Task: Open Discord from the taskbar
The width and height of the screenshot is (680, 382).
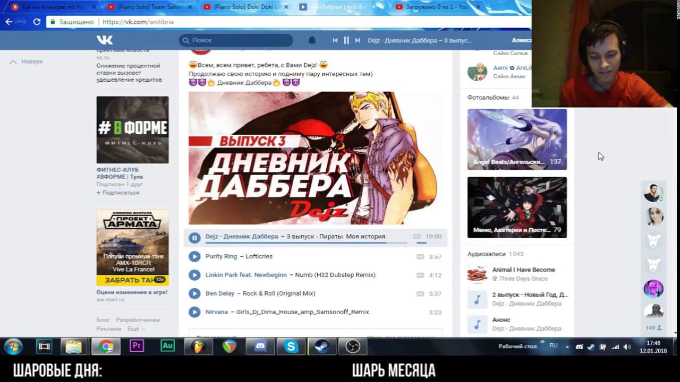Action: pyautogui.click(x=260, y=346)
